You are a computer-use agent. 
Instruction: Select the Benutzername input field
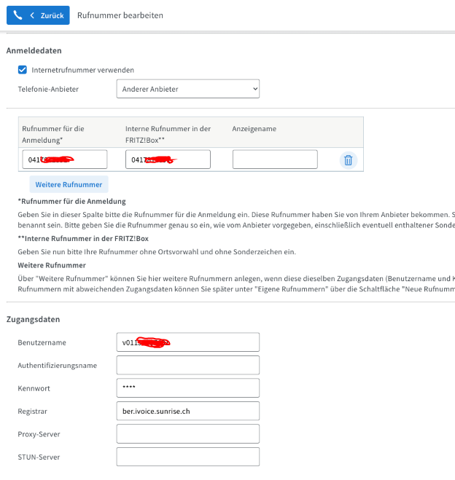point(187,342)
